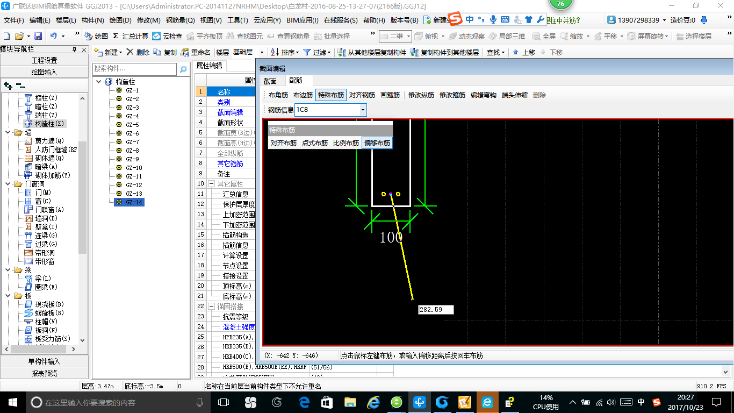
Task: Click the 新建 new component button
Action: click(108, 52)
